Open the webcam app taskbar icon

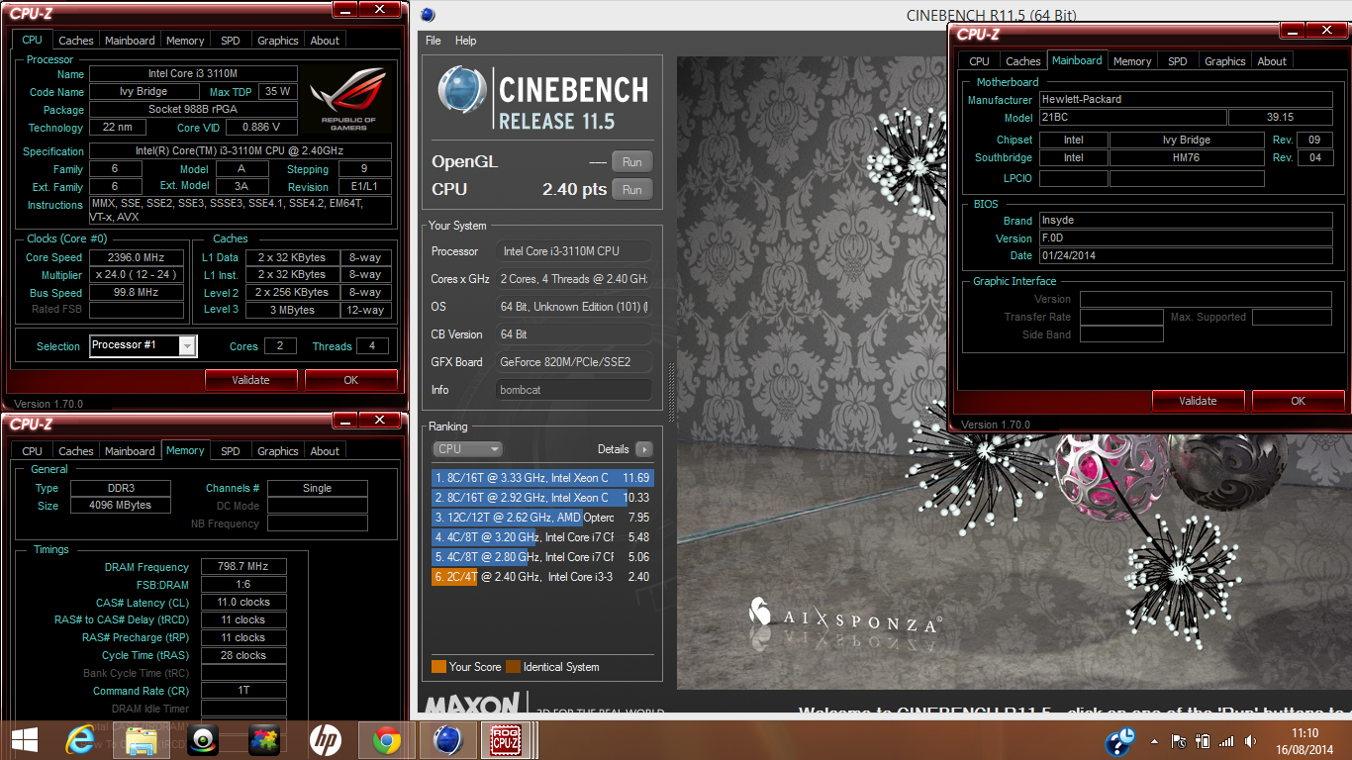204,740
